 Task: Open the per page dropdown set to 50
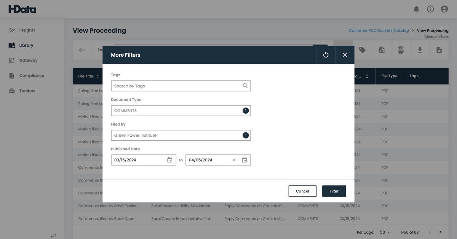pos(385,232)
